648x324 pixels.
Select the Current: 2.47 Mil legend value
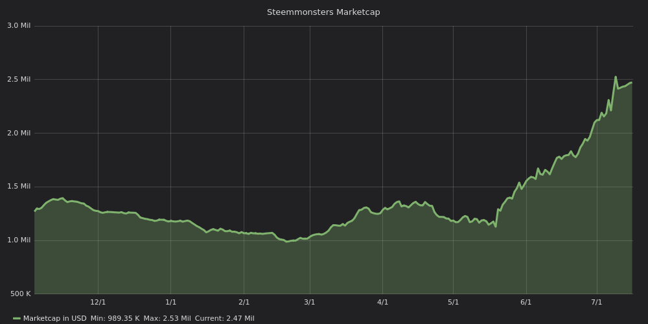point(224,319)
